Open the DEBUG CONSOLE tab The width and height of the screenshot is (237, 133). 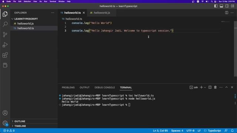pos(104,88)
